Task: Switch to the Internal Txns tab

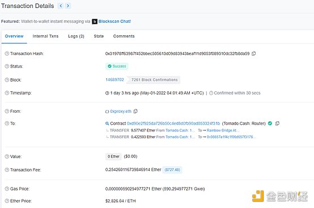Action: point(45,36)
